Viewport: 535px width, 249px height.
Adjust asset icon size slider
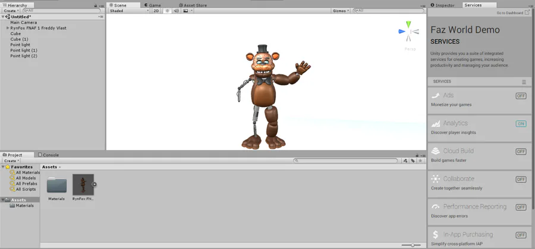point(413,245)
